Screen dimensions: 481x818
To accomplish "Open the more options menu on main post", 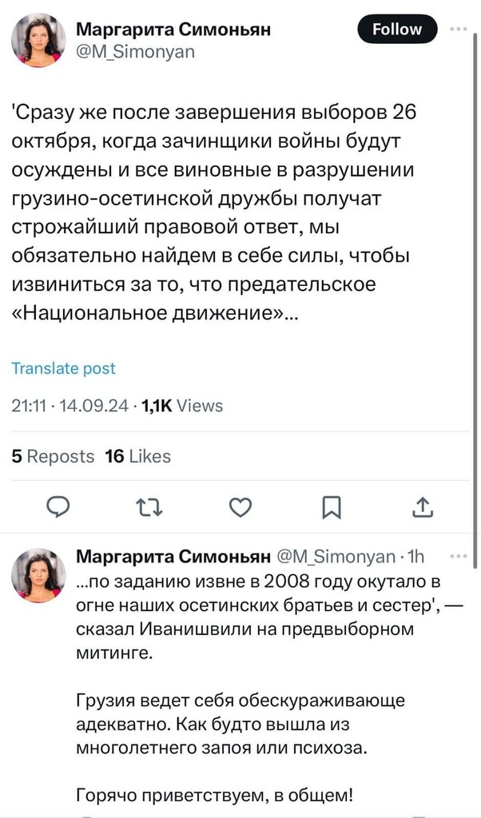I will coord(459,30).
